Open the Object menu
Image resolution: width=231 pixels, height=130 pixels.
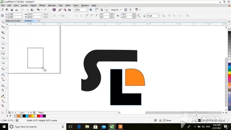pyautogui.click(x=33, y=5)
